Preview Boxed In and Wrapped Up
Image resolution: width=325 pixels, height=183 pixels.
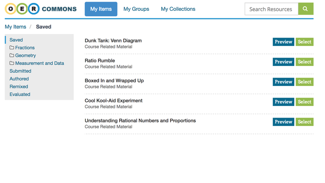[x=283, y=82]
